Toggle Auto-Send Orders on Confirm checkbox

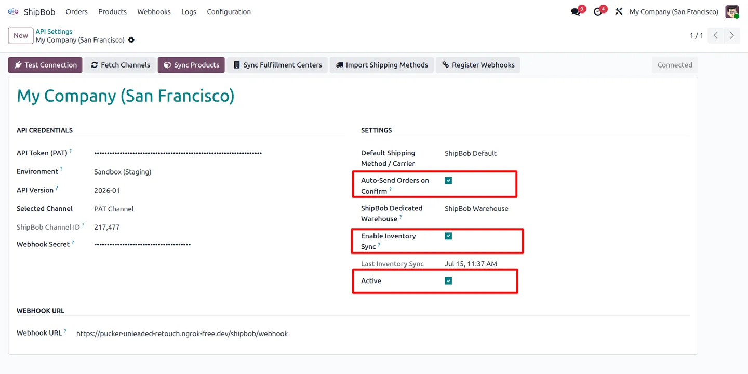pyautogui.click(x=448, y=180)
